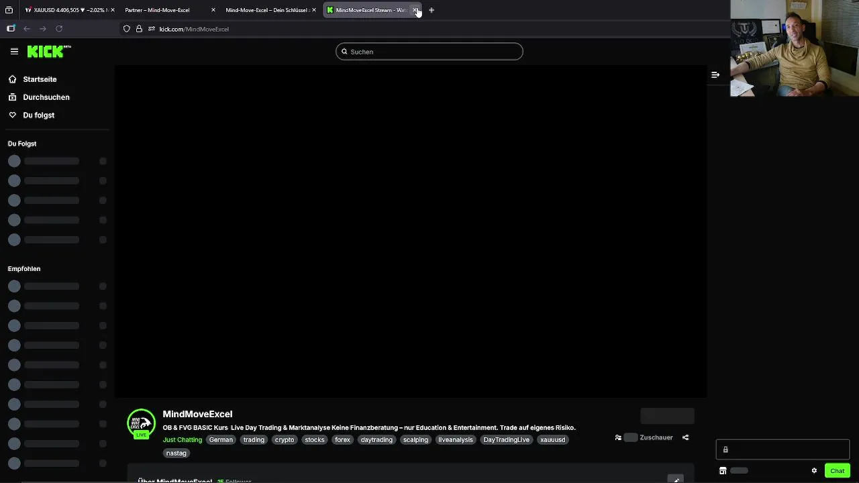Open the Kick hamburger menu
The height and width of the screenshot is (483, 859).
[x=14, y=51]
